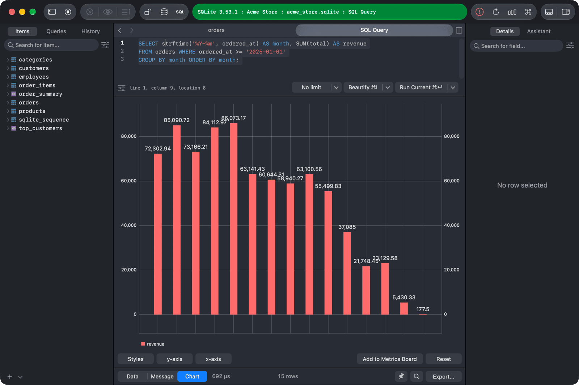Navigate back with the left arrow

tap(120, 30)
